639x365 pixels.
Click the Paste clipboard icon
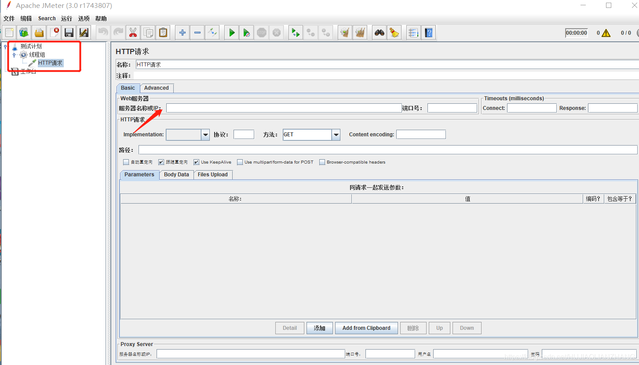163,33
